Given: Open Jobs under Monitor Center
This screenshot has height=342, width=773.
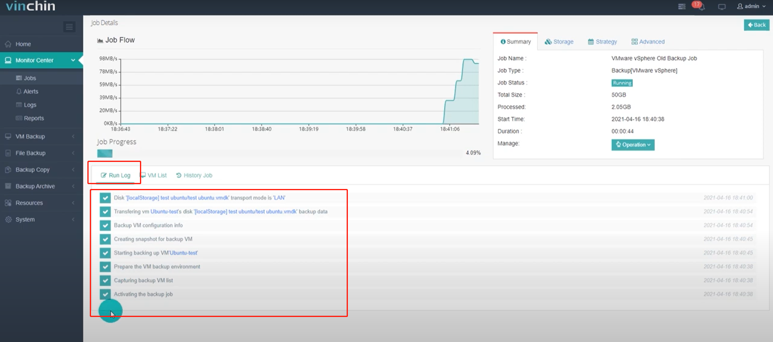Looking at the screenshot, I should click(41, 78).
